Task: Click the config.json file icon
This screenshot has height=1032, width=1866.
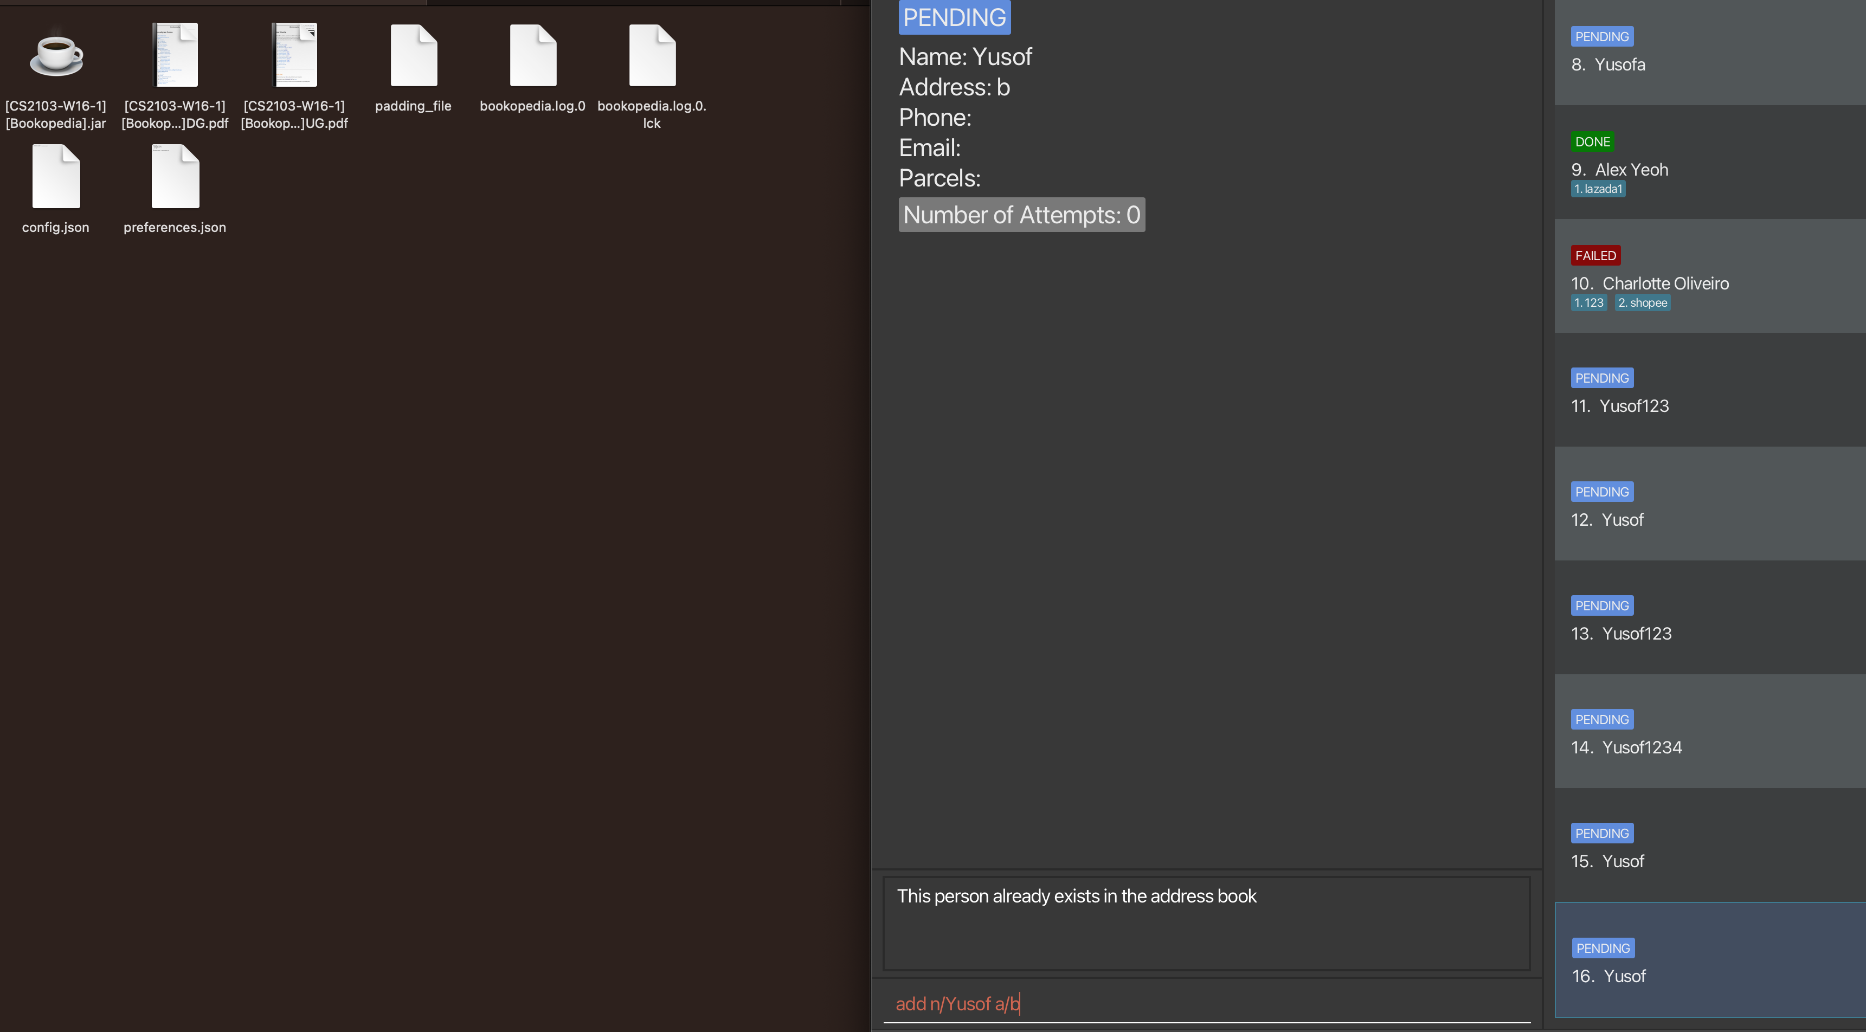Action: coord(56,177)
